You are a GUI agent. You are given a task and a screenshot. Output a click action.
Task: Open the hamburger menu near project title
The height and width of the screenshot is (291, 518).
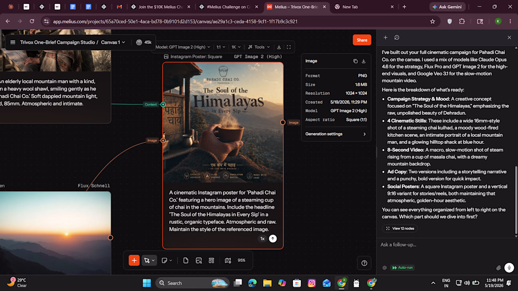tap(13, 42)
